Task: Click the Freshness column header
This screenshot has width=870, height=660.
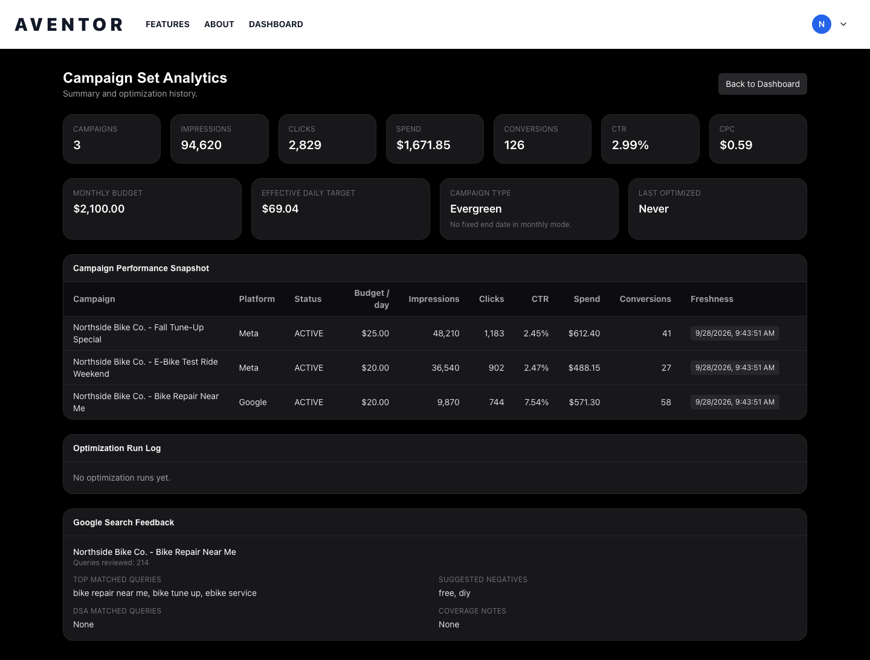Action: tap(712, 299)
